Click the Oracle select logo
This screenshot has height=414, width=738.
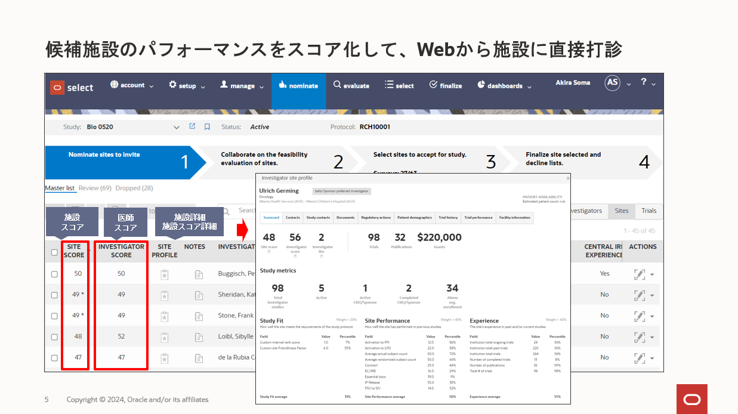tap(72, 87)
